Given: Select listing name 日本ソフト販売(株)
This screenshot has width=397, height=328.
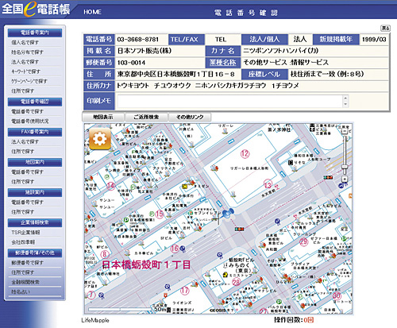Looking at the screenshot, I should 145,51.
